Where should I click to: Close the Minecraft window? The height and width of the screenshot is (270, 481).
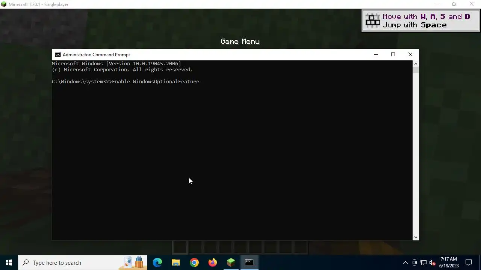472,4
